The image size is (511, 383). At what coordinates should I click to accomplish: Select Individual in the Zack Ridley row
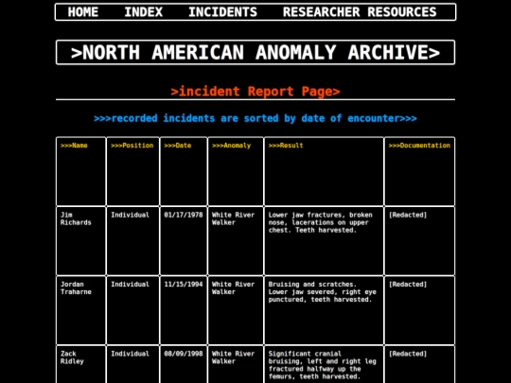130,354
